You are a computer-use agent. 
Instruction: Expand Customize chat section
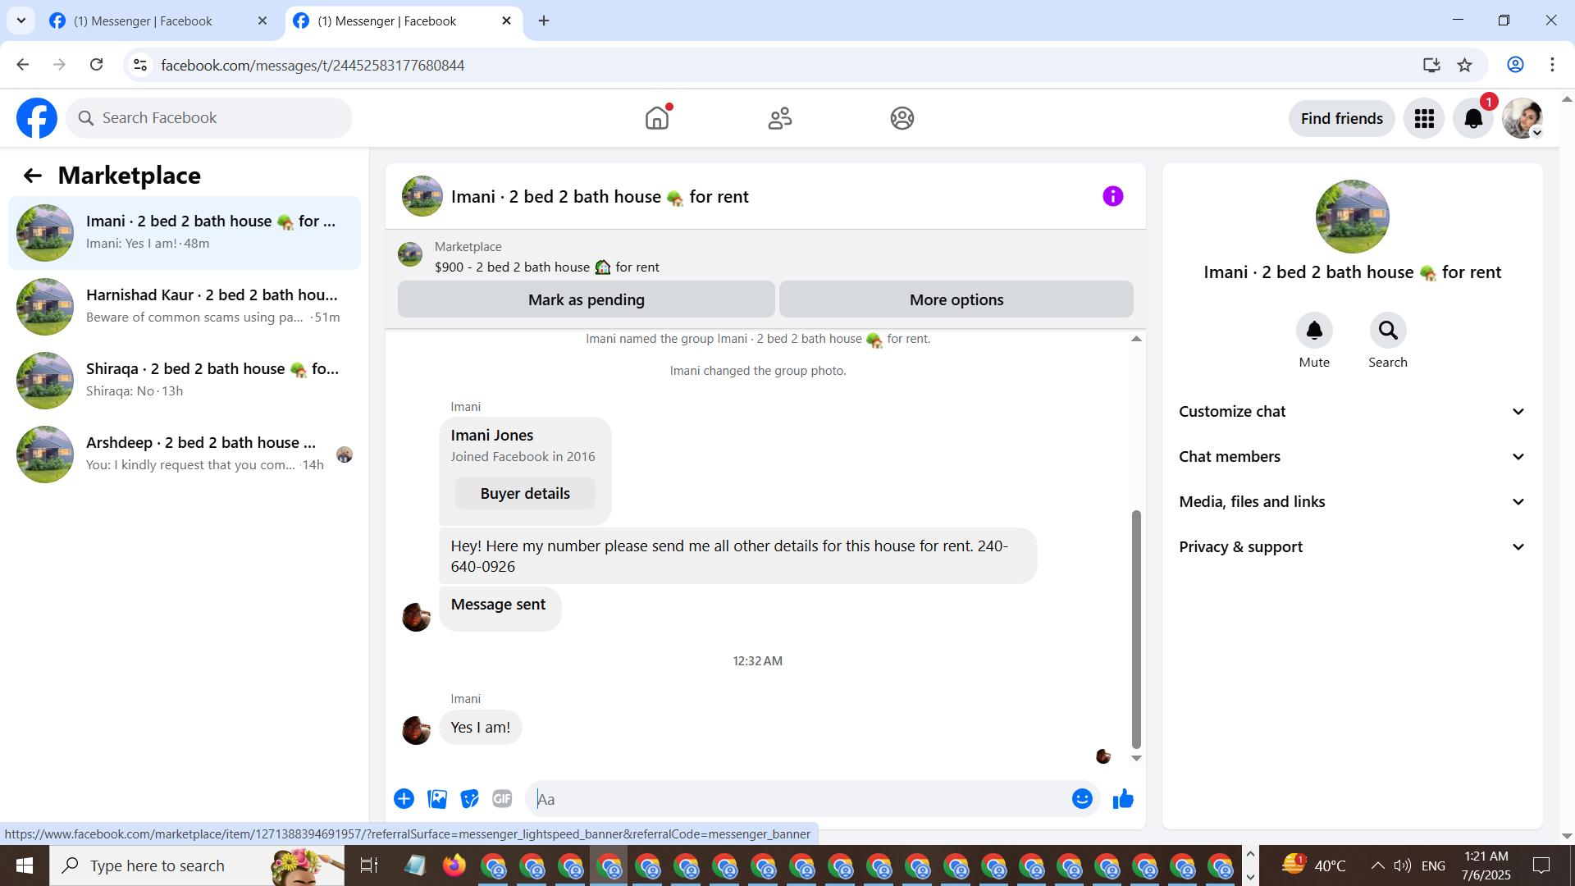[1352, 412]
